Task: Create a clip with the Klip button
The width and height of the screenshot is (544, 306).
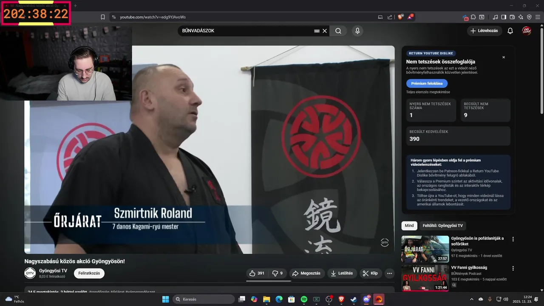Action: pos(371,273)
